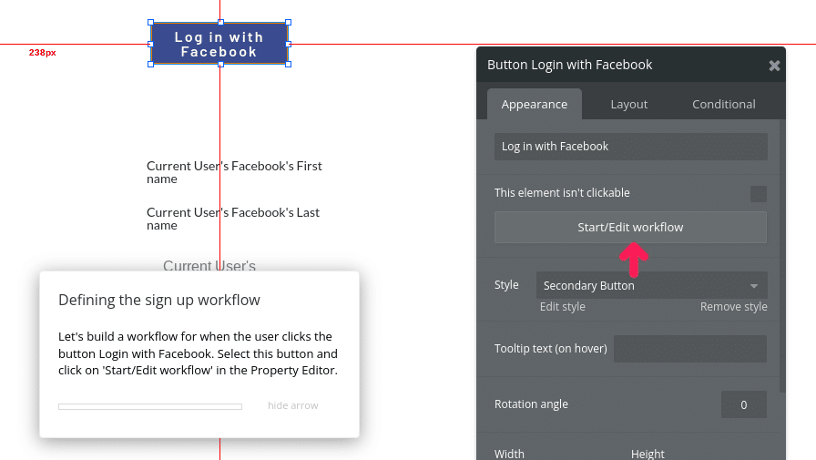Image resolution: width=816 pixels, height=460 pixels.
Task: Open the Style dropdown showing Secondary Button
Action: (x=651, y=285)
